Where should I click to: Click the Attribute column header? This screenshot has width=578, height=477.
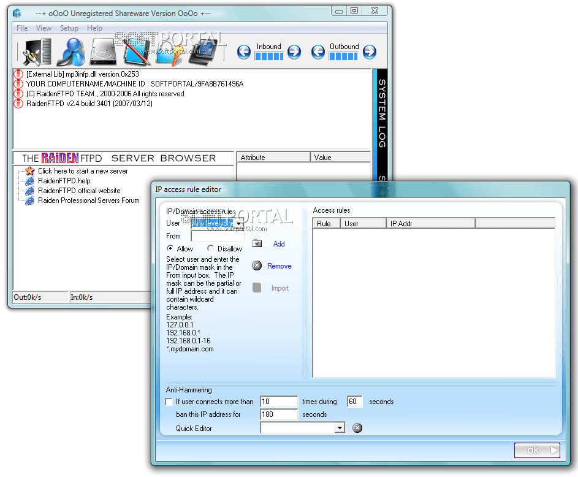273,158
